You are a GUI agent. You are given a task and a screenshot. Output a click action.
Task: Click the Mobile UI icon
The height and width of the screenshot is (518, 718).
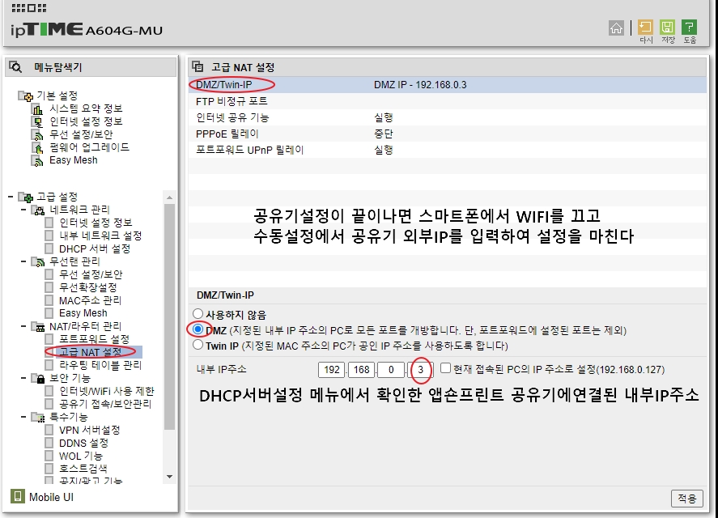18,496
